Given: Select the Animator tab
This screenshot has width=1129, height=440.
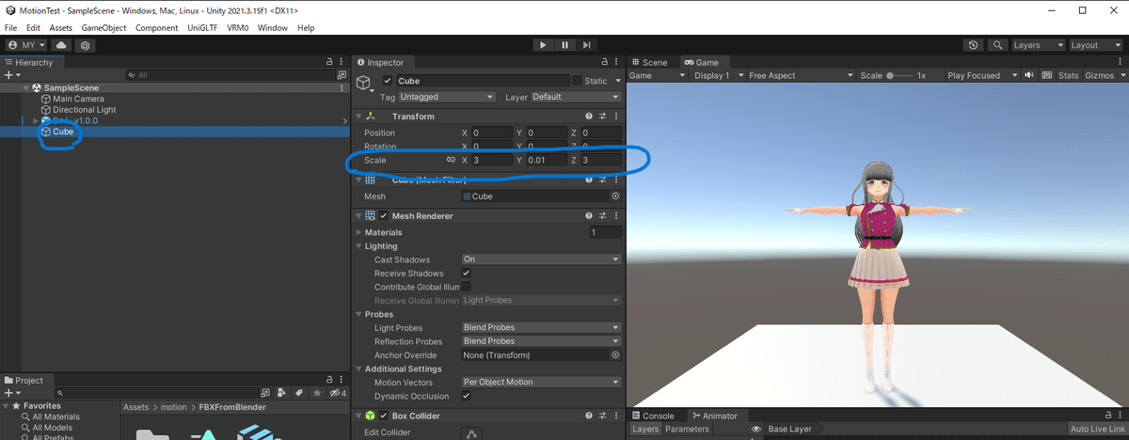Looking at the screenshot, I should coord(714,416).
